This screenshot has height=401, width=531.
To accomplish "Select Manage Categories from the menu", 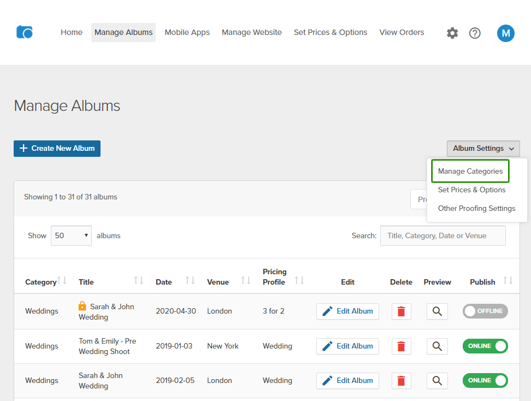I will pyautogui.click(x=470, y=172).
